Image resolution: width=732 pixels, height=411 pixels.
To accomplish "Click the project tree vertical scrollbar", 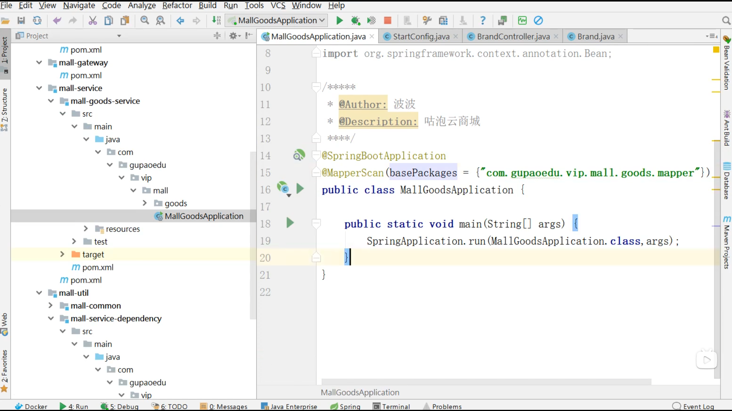I will (253, 235).
